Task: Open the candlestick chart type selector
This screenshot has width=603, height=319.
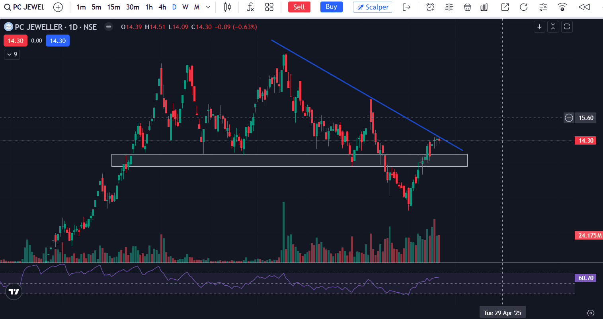Action: (x=227, y=7)
